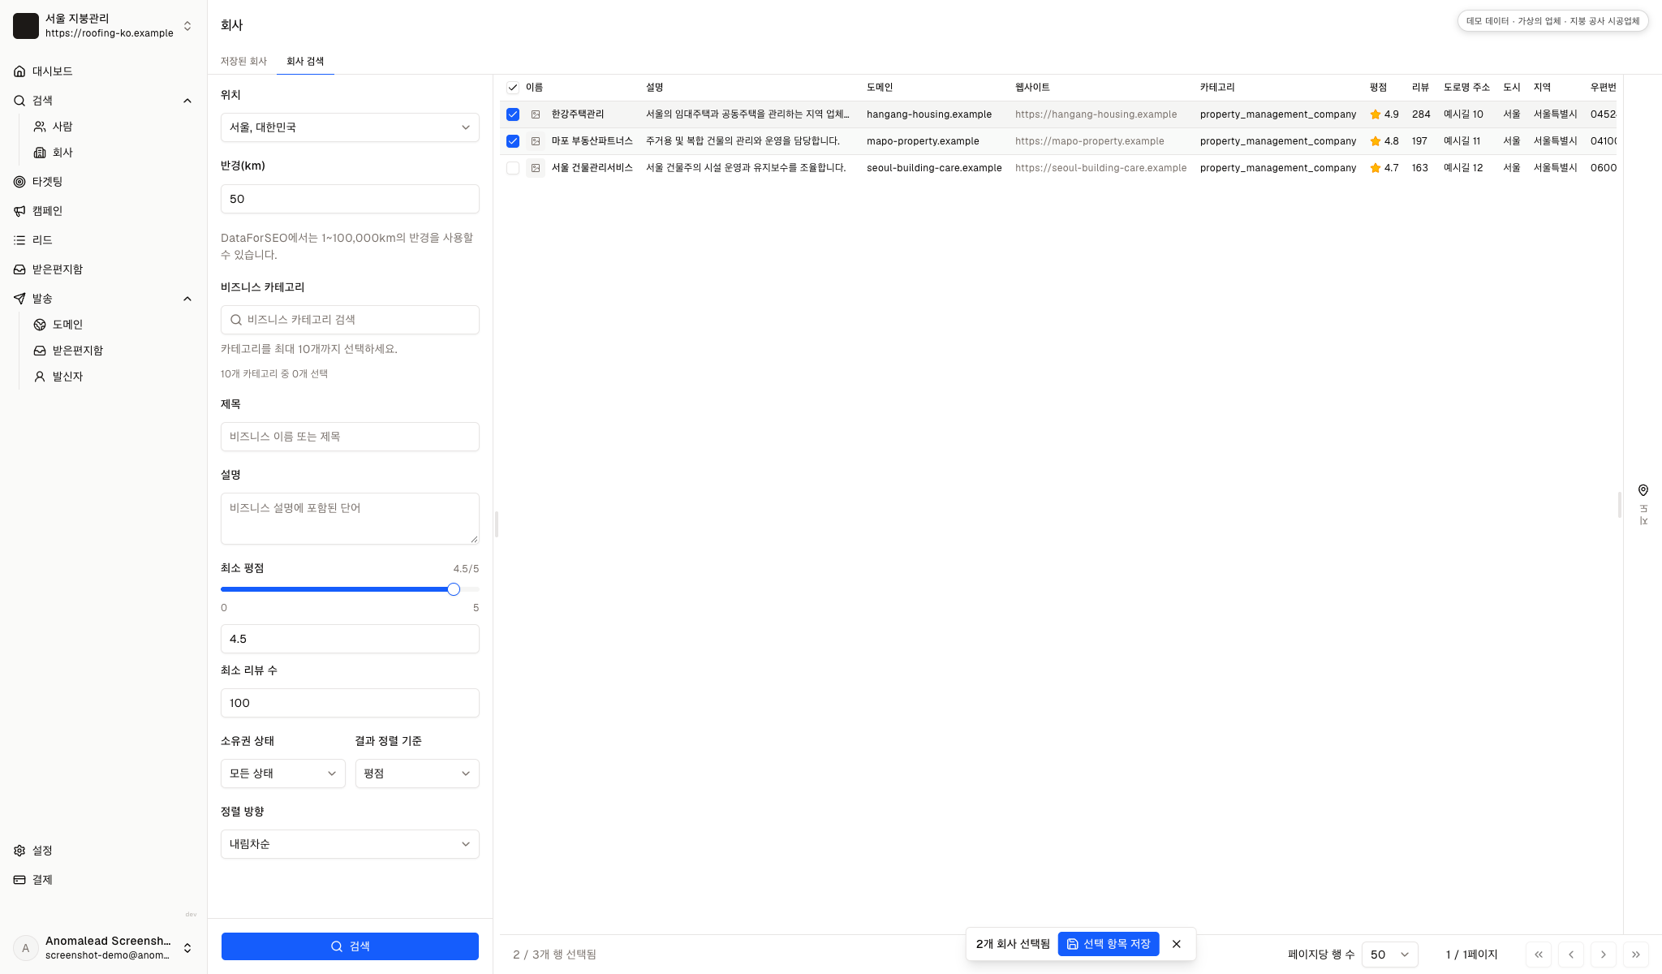Toggle the select-all header checkbox
Viewport: 1662px width, 974px height.
(x=513, y=88)
